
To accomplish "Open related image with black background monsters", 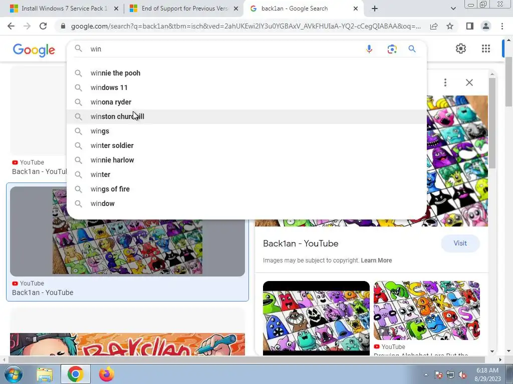I will click(317, 318).
